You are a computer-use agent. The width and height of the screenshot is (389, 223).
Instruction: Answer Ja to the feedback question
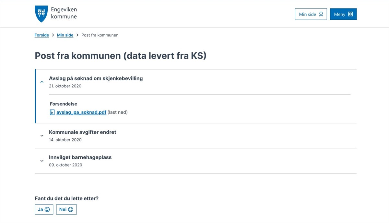point(44,209)
